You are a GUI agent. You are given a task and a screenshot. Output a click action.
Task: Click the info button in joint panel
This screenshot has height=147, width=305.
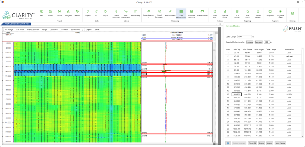(228, 143)
